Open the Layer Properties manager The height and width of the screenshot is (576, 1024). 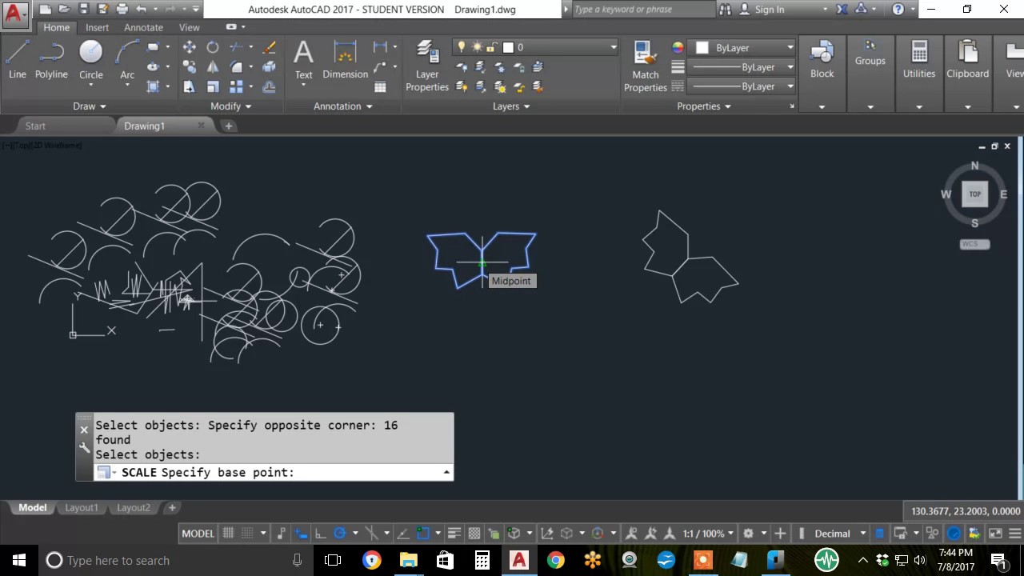[427, 66]
